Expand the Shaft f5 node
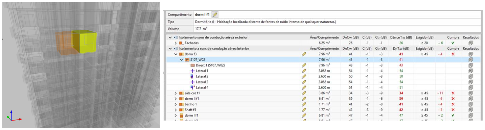The image size is (485, 130). pyautogui.click(x=176, y=110)
